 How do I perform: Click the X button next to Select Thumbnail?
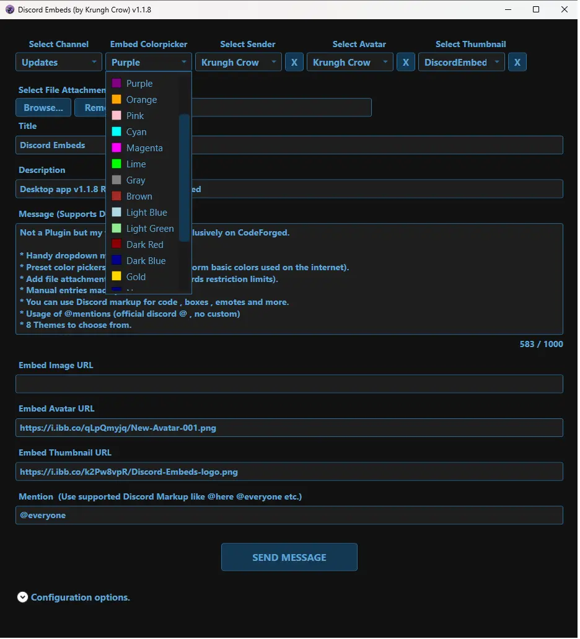517,63
